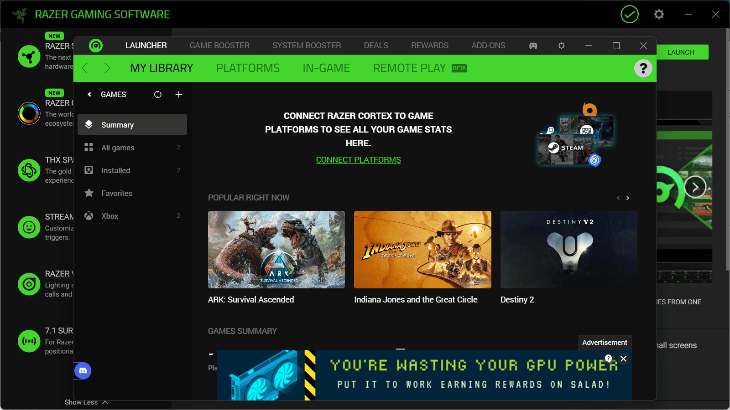Click the Razer Cortex logo icon
The image size is (730, 410).
(x=96, y=46)
